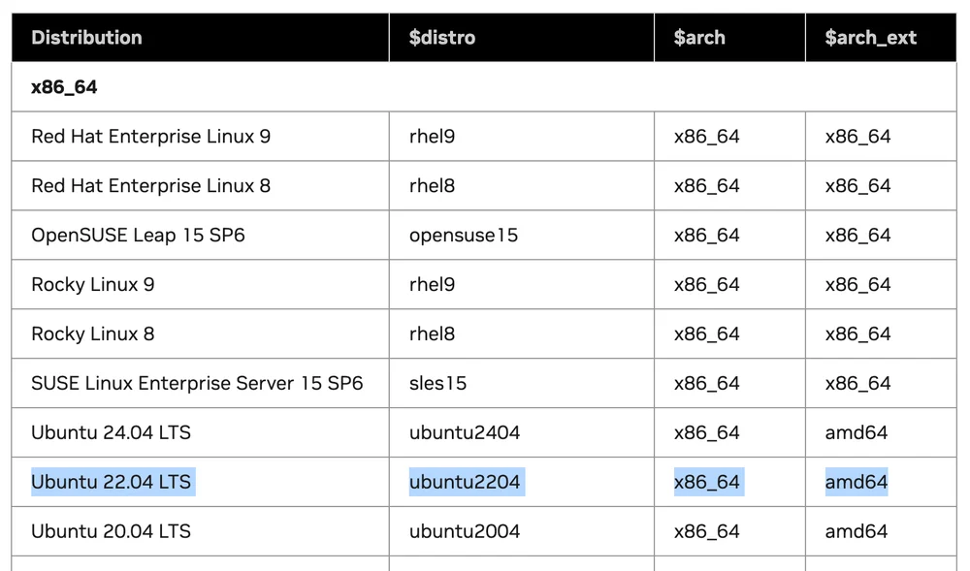Click the $arch_ext column header
This screenshot has height=571, width=970.
(870, 38)
